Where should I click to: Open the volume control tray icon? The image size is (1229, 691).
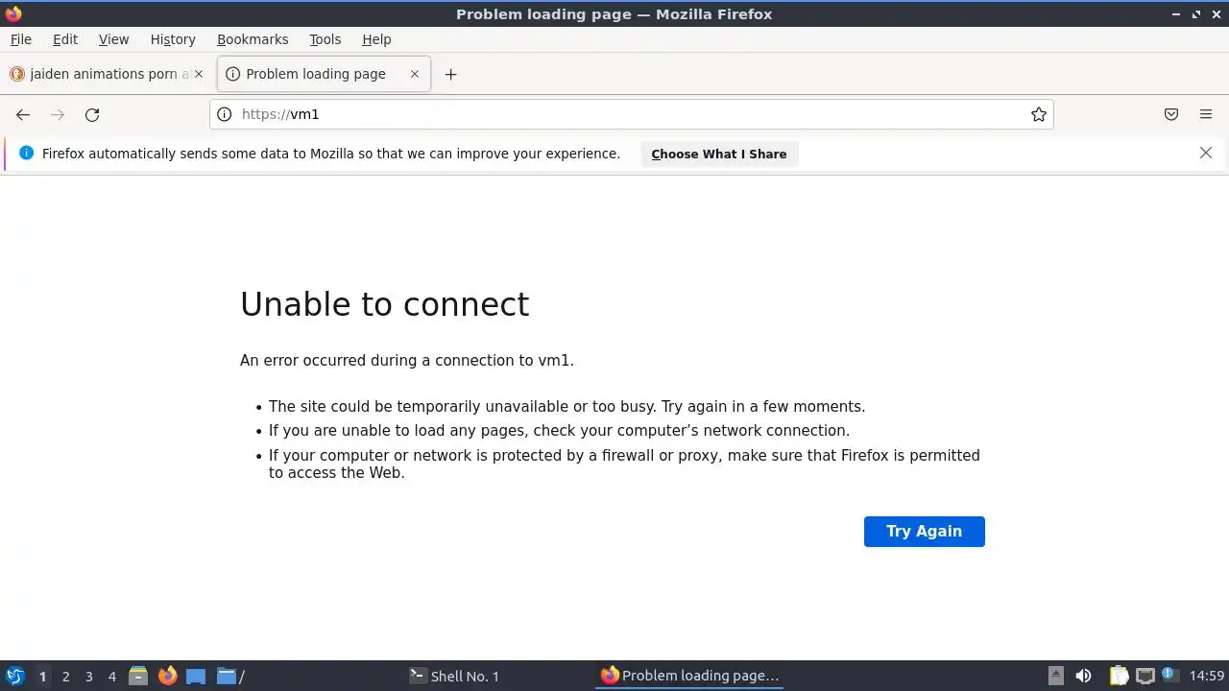pyautogui.click(x=1083, y=676)
